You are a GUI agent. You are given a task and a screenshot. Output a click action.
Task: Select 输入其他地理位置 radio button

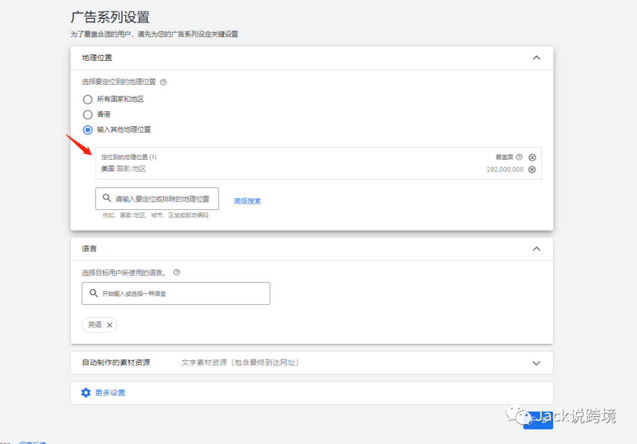[x=87, y=130]
